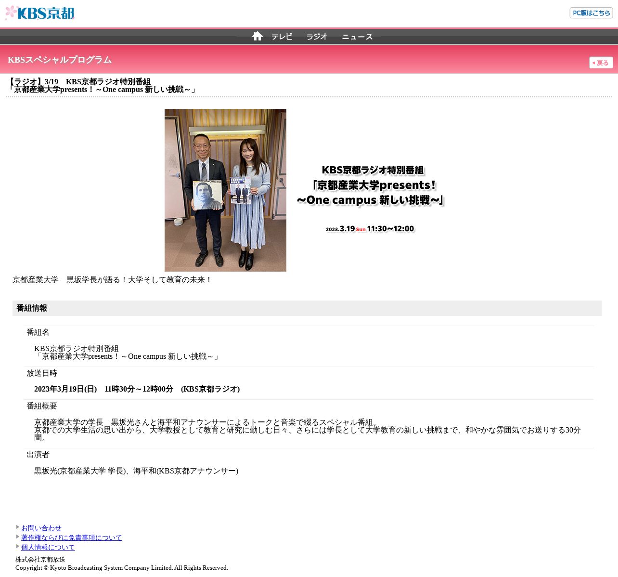Click the PC版はこちら button
618x577 pixels.
tap(591, 13)
